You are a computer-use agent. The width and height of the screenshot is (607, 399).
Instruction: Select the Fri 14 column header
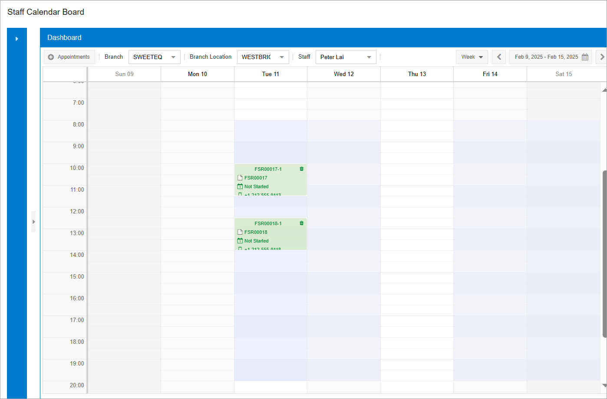(x=490, y=74)
